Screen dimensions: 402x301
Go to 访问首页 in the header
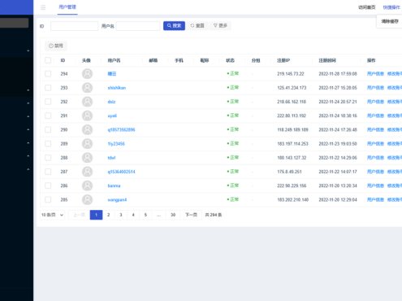367,7
